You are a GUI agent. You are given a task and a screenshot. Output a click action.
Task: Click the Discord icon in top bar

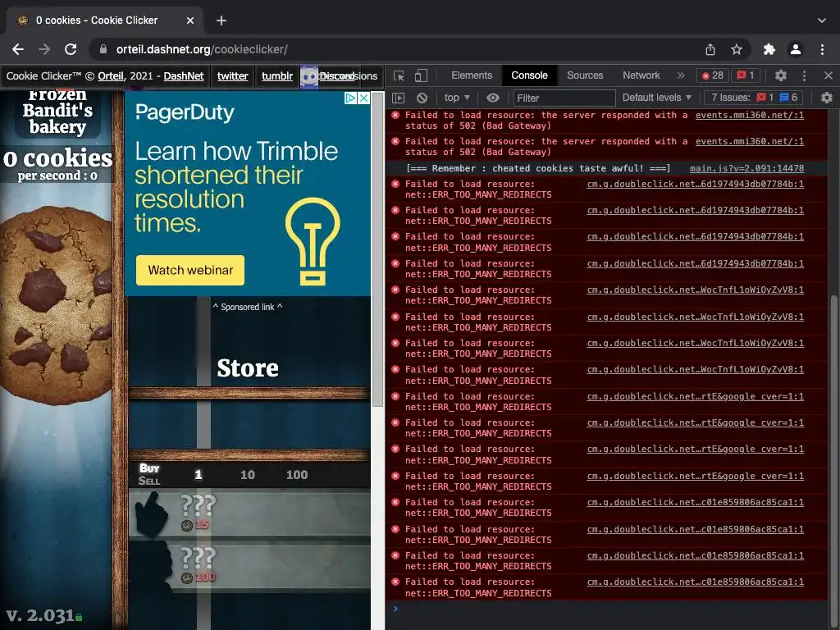309,76
